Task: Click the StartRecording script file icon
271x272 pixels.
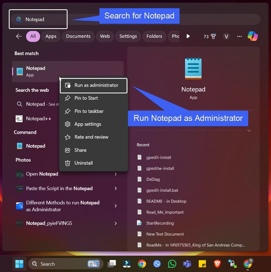Action: tap(139, 223)
